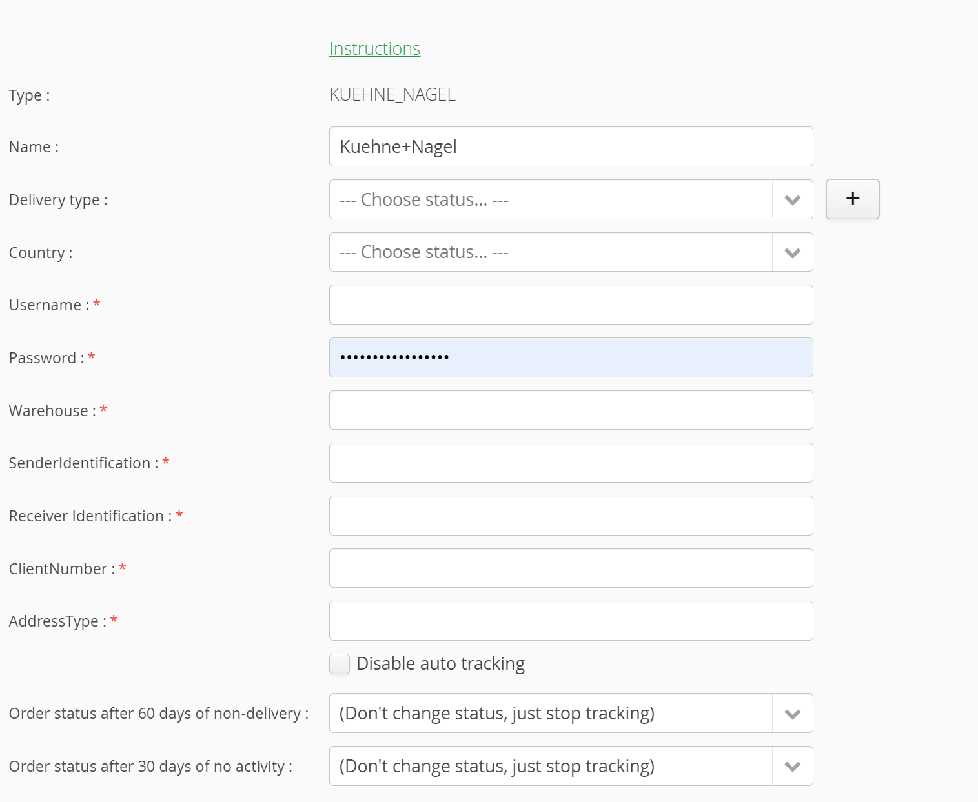The height and width of the screenshot is (802, 978).
Task: Click the Receiver Identification input field
Action: [x=571, y=516]
